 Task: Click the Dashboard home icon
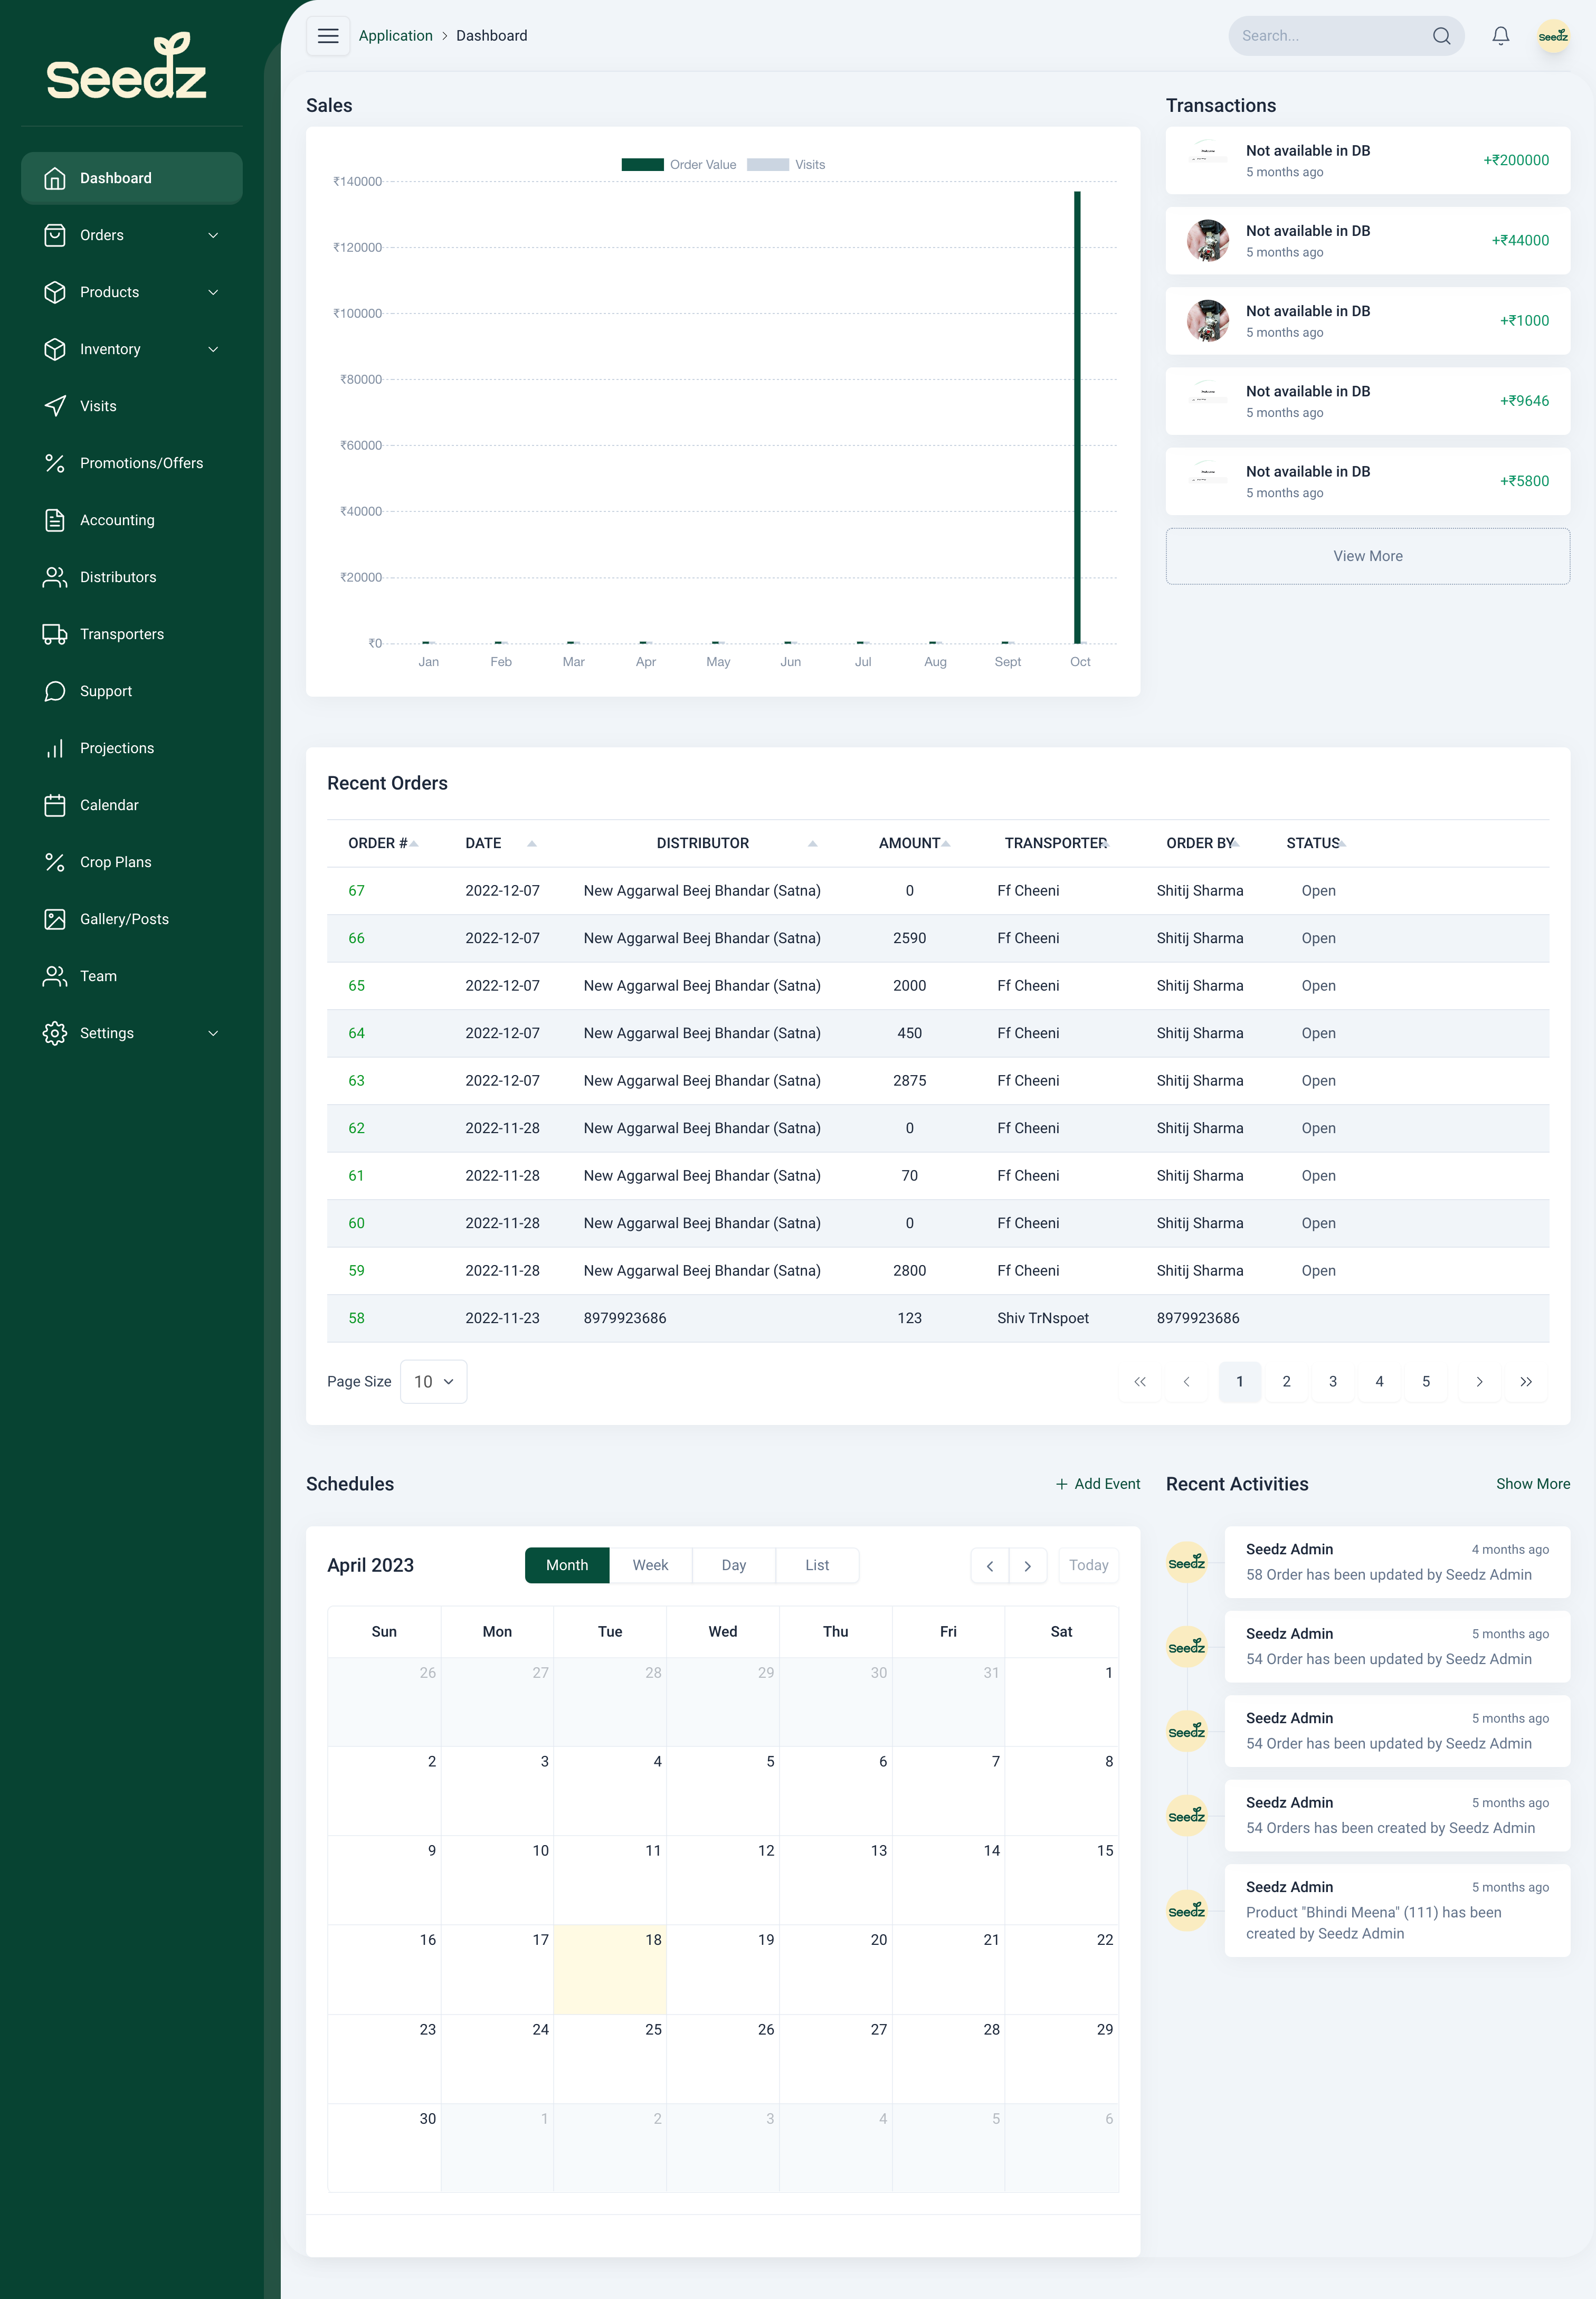coord(55,178)
